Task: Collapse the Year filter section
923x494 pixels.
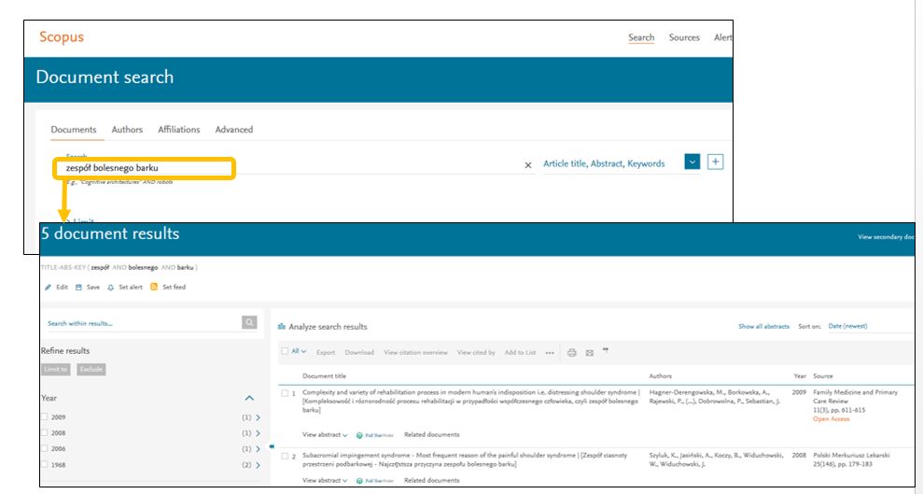Action: pyautogui.click(x=249, y=399)
